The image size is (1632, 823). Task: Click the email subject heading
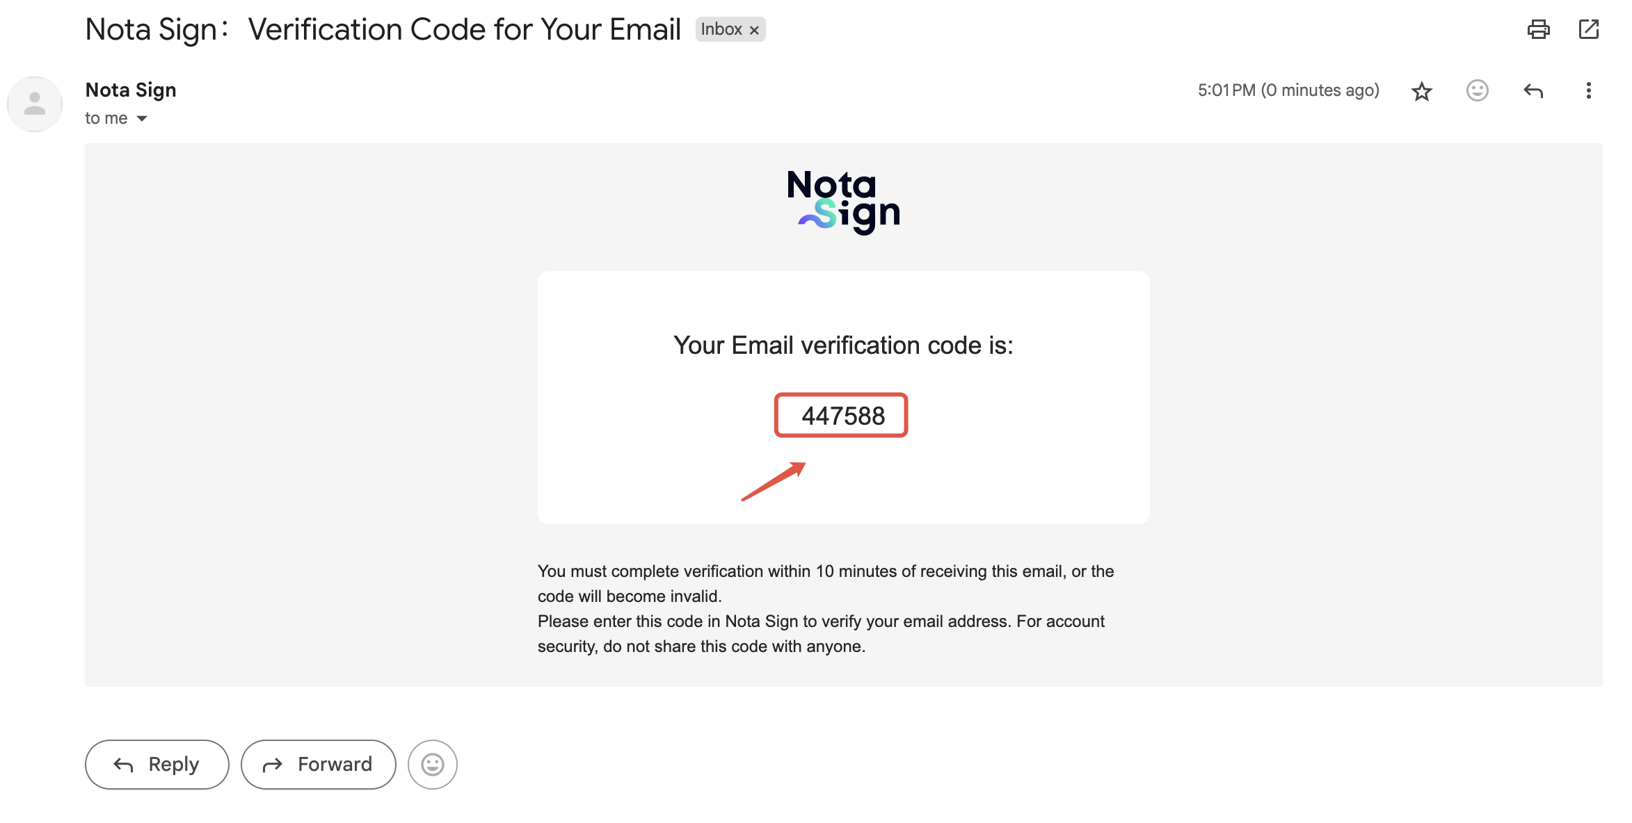383,29
